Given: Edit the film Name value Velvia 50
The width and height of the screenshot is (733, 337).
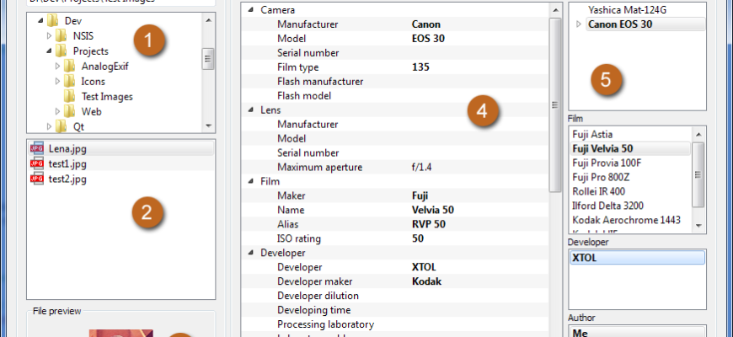Looking at the screenshot, I should coord(433,210).
